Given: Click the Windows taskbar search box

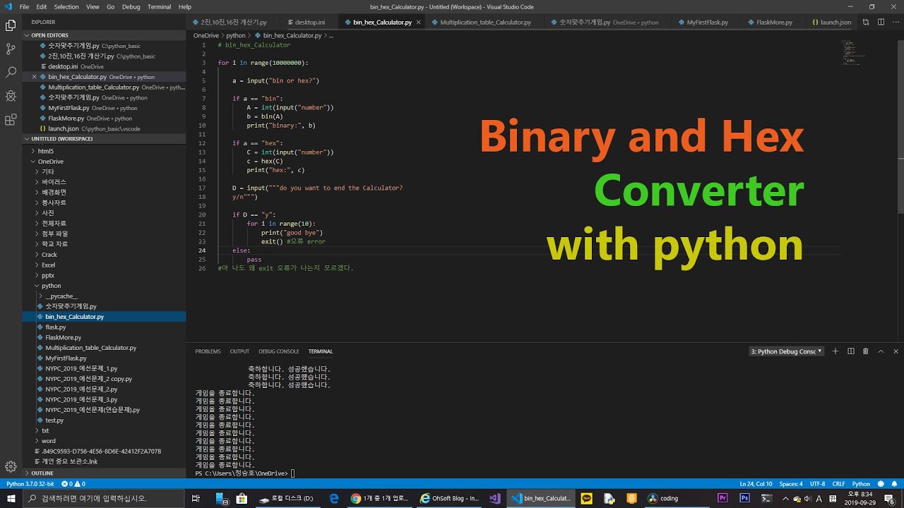Looking at the screenshot, I should coord(104,498).
